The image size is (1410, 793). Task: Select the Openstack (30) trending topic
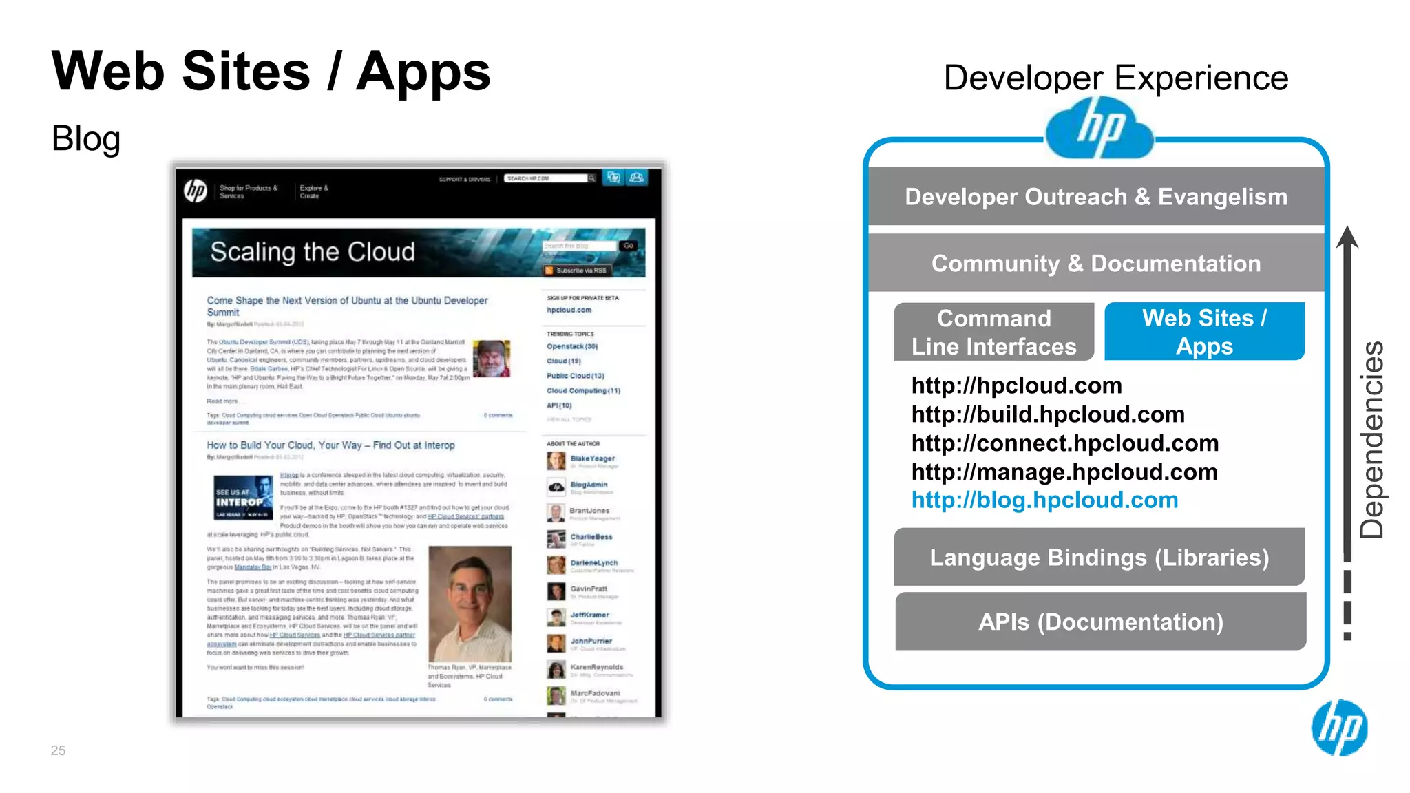click(x=572, y=347)
